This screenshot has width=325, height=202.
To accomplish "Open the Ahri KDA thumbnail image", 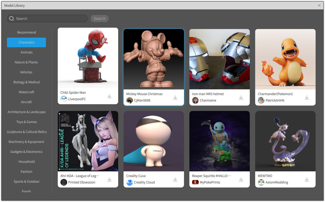I will click(88, 141).
